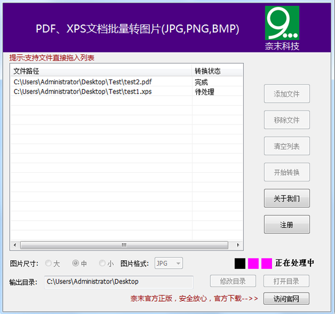Image resolution: width=335 pixels, height=314 pixels.
Task: Click the black progress square indicator
Action: [240, 263]
